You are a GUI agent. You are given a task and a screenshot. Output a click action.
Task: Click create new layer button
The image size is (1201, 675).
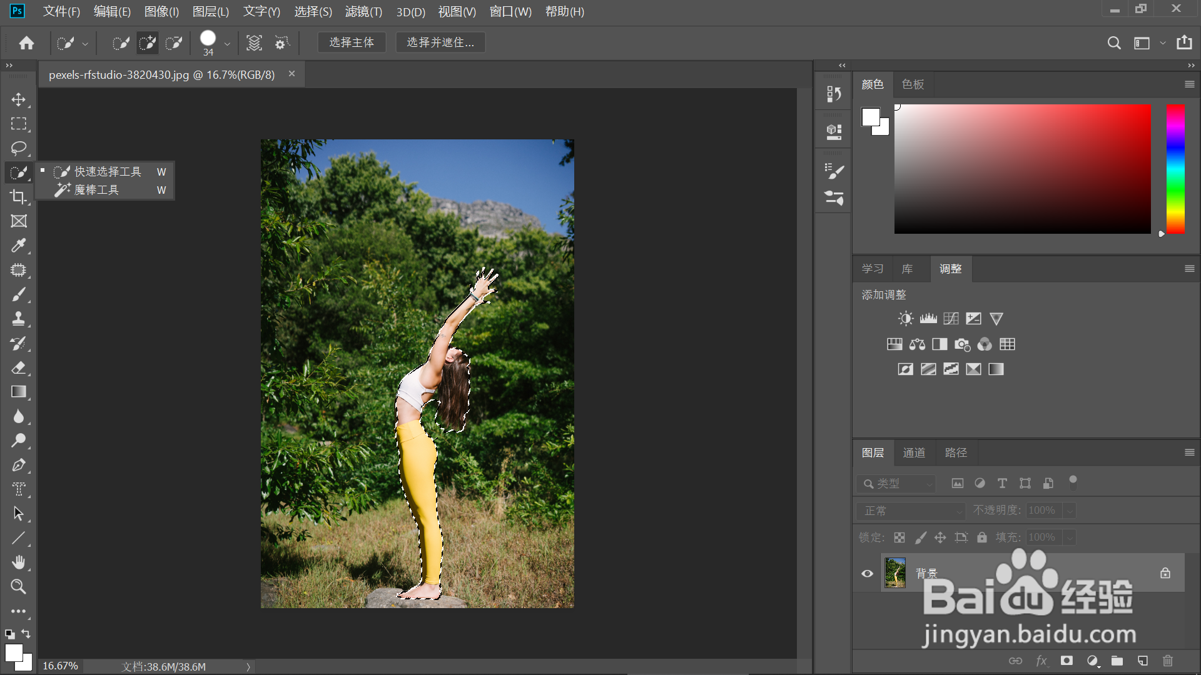(1143, 661)
